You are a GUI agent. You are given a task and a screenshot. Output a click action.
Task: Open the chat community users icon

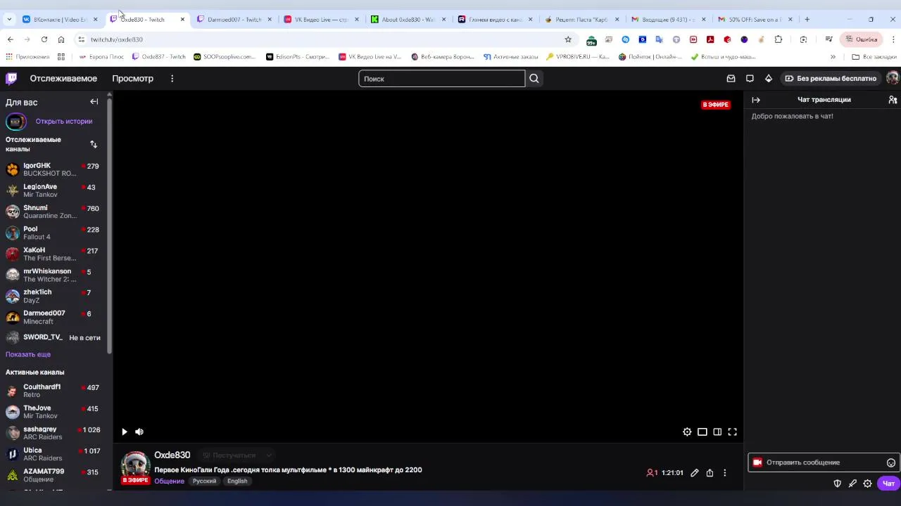(x=893, y=100)
